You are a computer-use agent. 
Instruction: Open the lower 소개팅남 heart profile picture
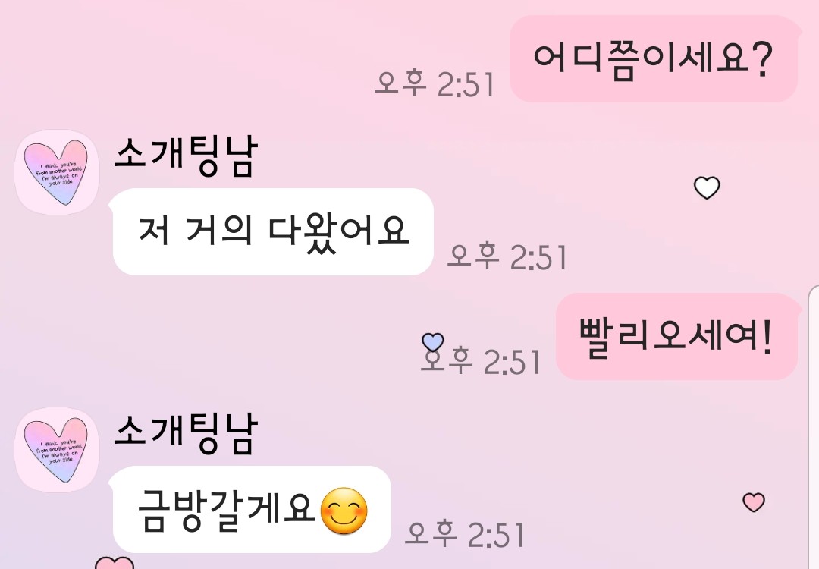[x=57, y=450]
